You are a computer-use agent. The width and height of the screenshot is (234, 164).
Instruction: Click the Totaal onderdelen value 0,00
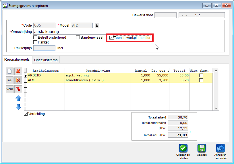coord(178,123)
